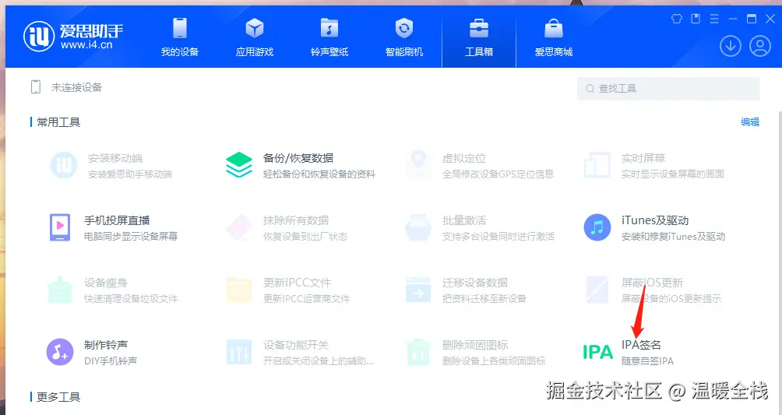Click 电脑同步显示设备屏幕 description
The image size is (782, 415).
(x=131, y=237)
